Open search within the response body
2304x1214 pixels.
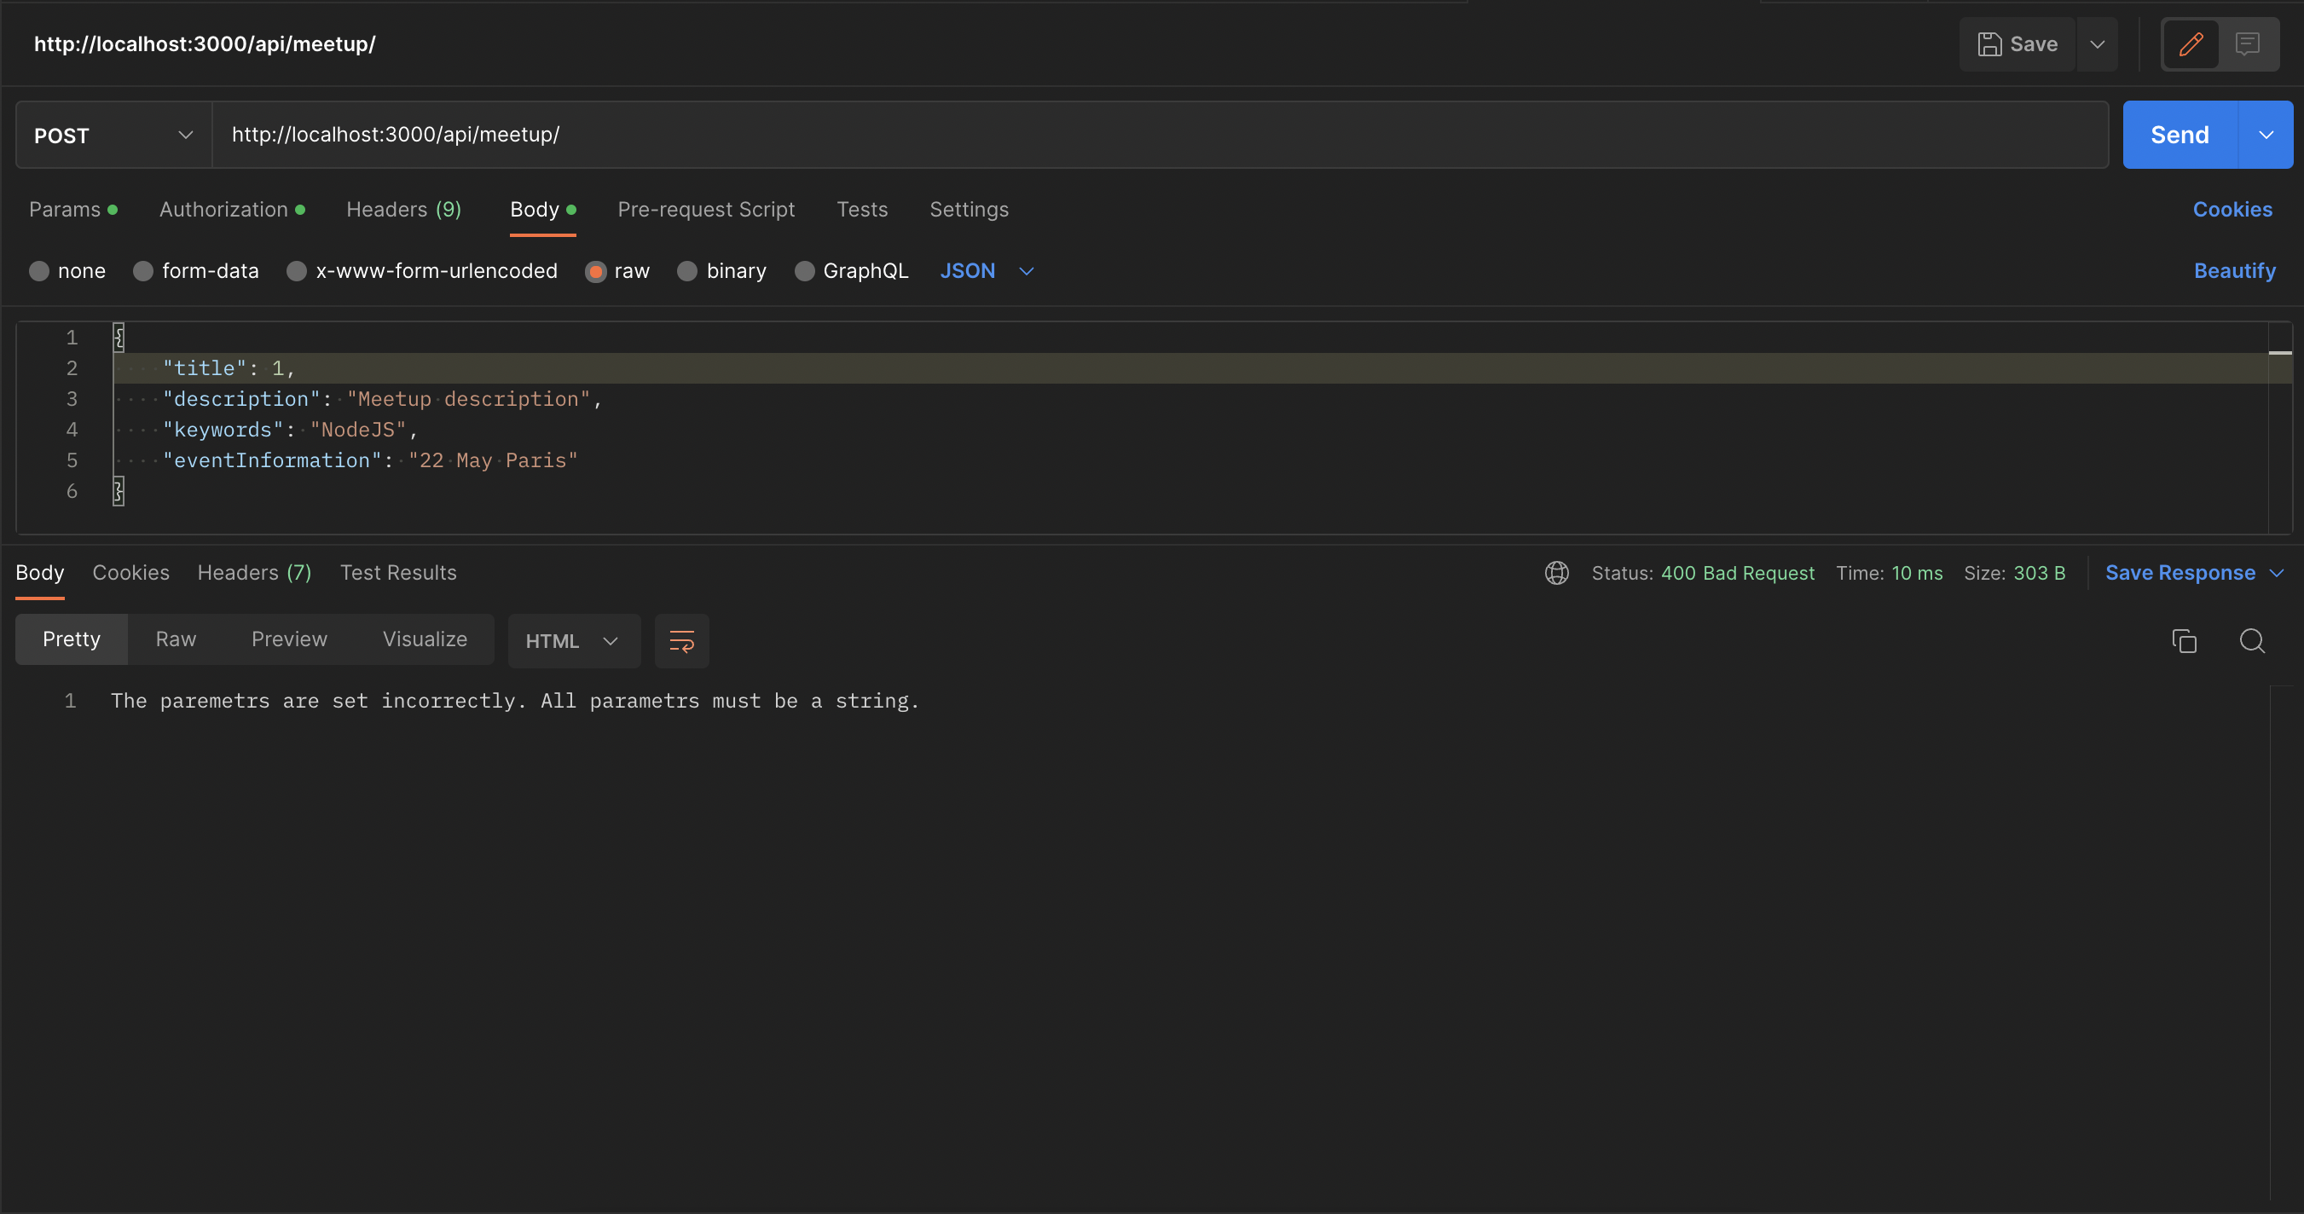[2253, 641]
